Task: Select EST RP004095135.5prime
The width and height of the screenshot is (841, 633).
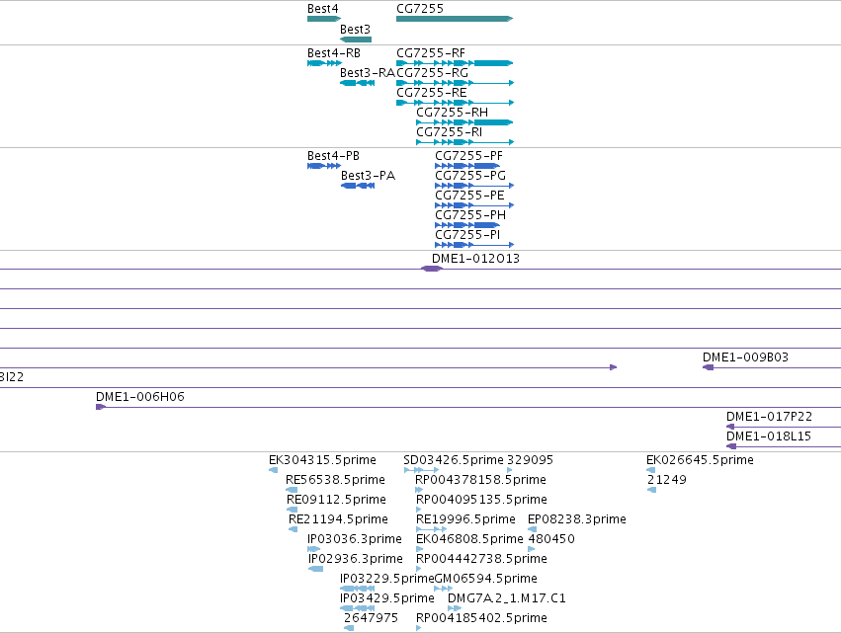Action: [419, 510]
